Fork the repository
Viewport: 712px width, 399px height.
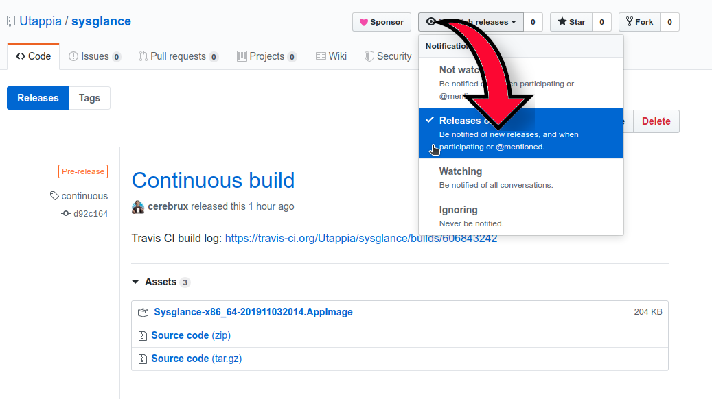pos(639,22)
